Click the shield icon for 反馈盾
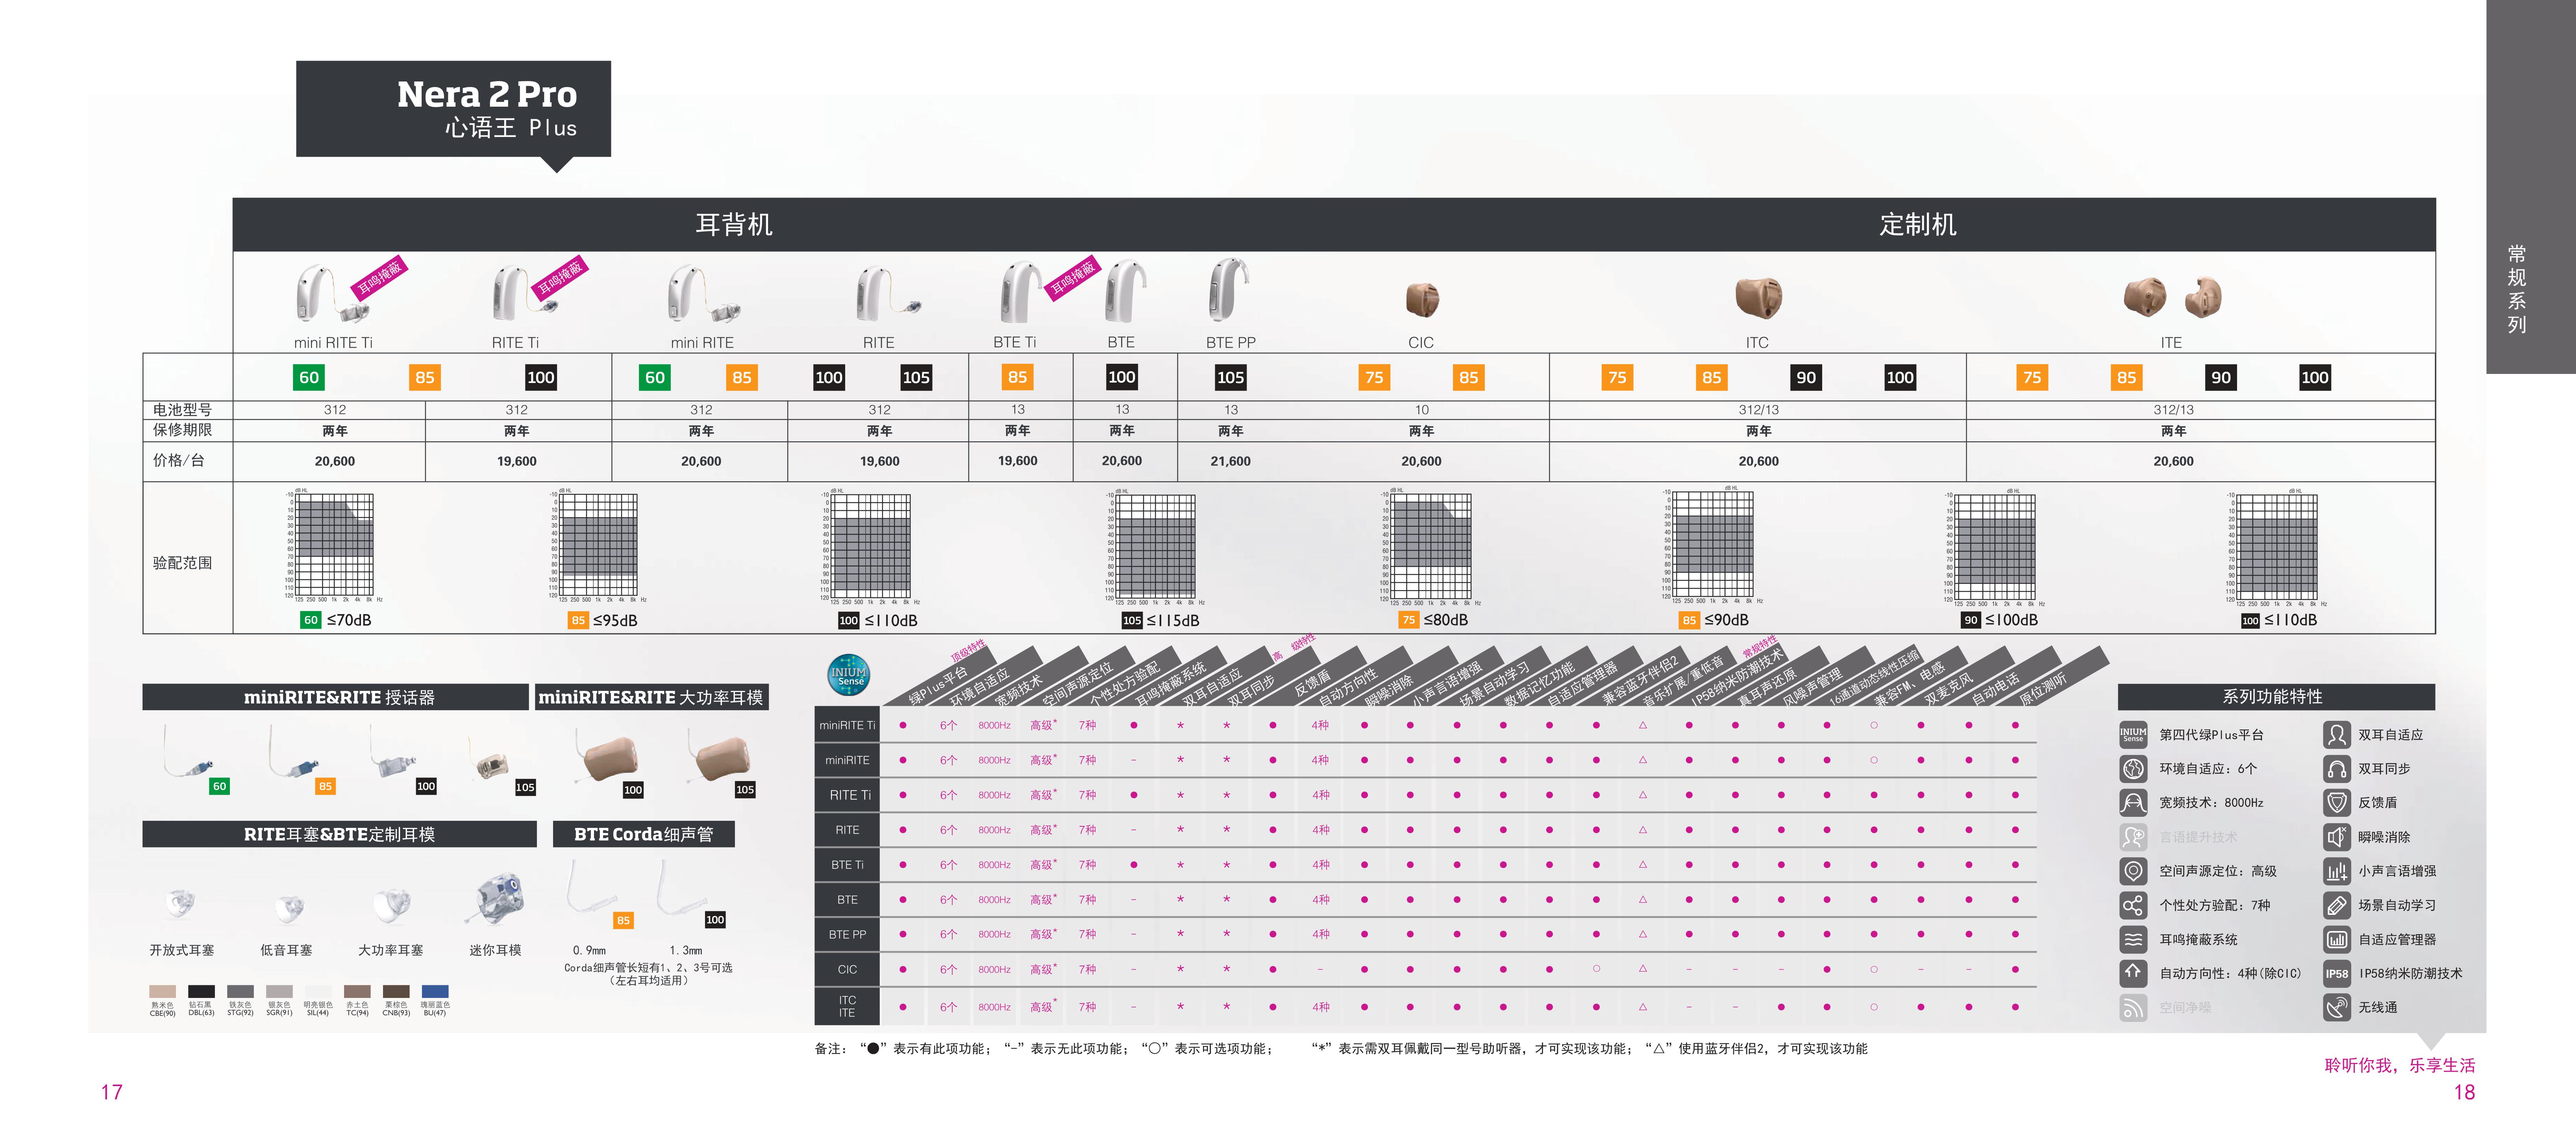Screen dimensions: 2576x1144 (2337, 803)
